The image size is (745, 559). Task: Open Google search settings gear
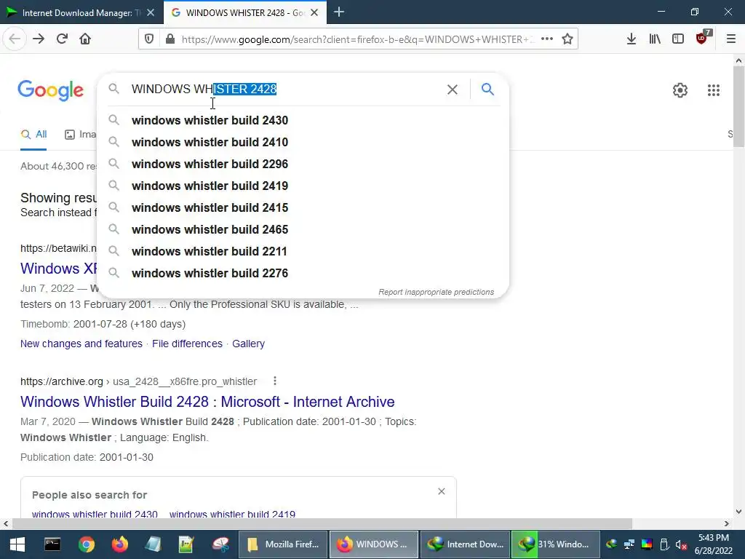click(680, 90)
